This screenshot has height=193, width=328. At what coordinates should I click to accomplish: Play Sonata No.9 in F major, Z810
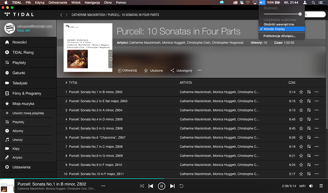click(96, 165)
